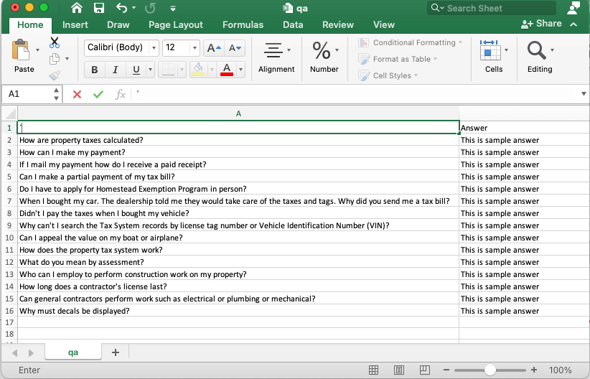Confirm entry with the green checkmark
This screenshot has height=379, width=590.
click(98, 94)
